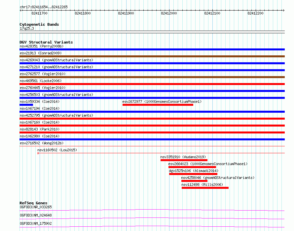Click the chr17:82411654..82412265 region label

[x=44, y=7]
